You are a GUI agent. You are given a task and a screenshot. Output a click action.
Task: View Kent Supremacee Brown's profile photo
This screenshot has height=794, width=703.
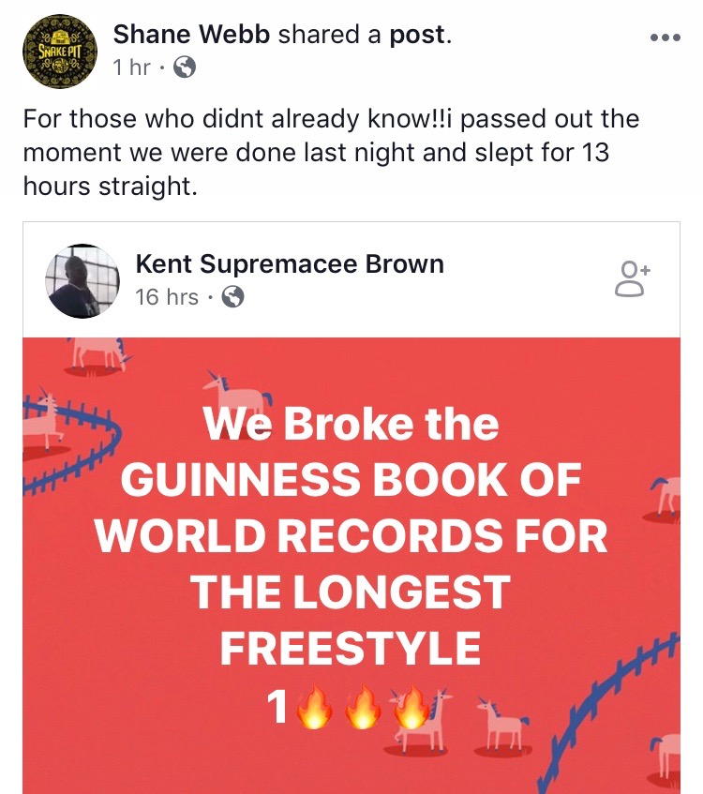tap(82, 279)
